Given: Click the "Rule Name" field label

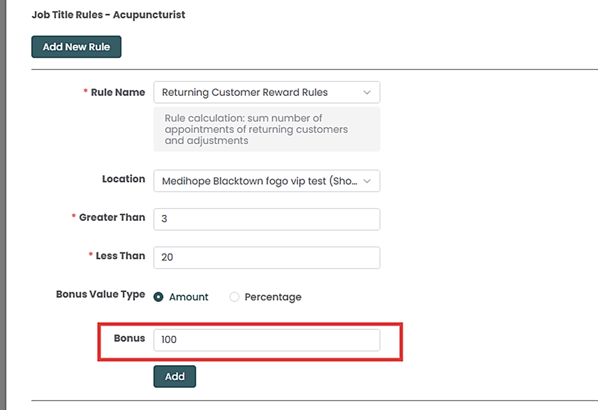Looking at the screenshot, I should pos(118,92).
